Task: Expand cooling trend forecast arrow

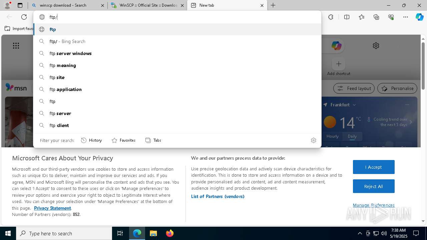Action: pos(411,122)
